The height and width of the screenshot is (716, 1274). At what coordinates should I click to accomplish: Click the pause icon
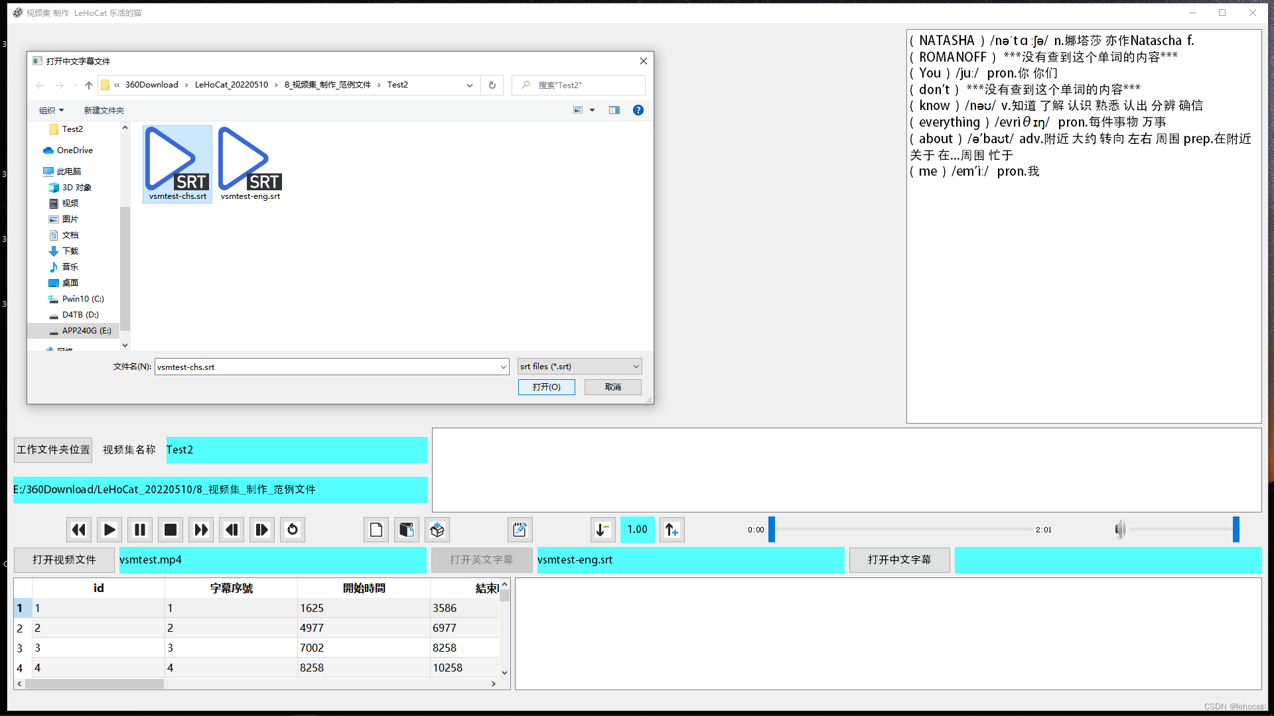click(x=139, y=529)
